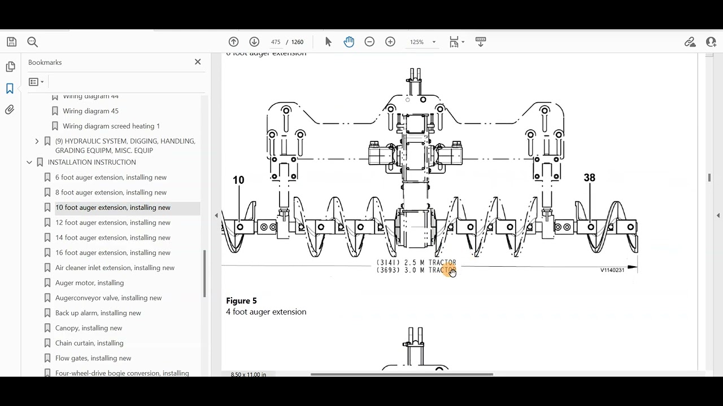The image size is (723, 406).
Task: Go to next page arrow
Action: pyautogui.click(x=254, y=42)
